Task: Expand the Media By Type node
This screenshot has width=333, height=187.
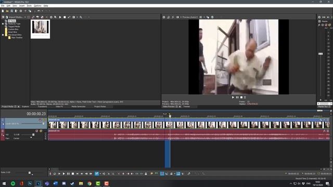Action: [x=3, y=24]
